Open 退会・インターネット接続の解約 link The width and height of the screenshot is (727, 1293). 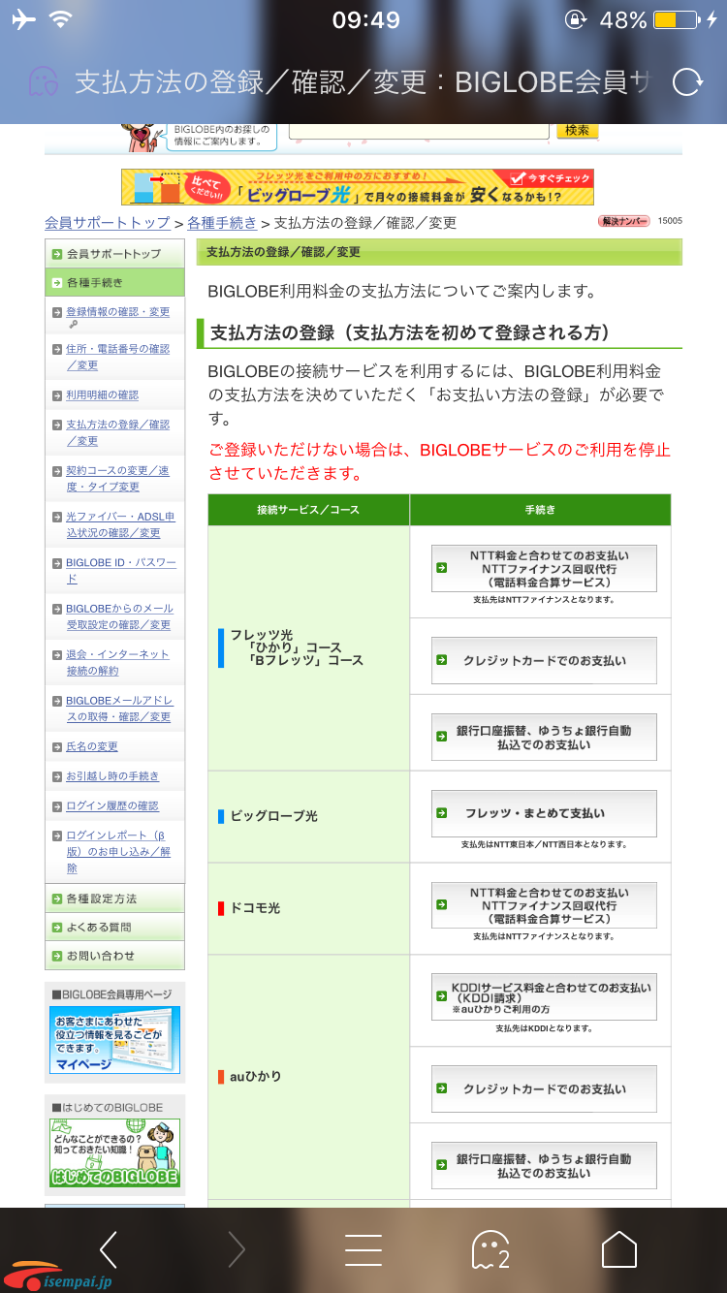[x=117, y=662]
